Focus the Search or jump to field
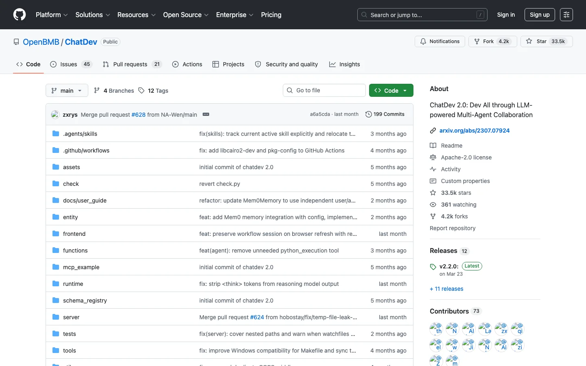Viewport: 586px width, 366px height. tap(422, 15)
